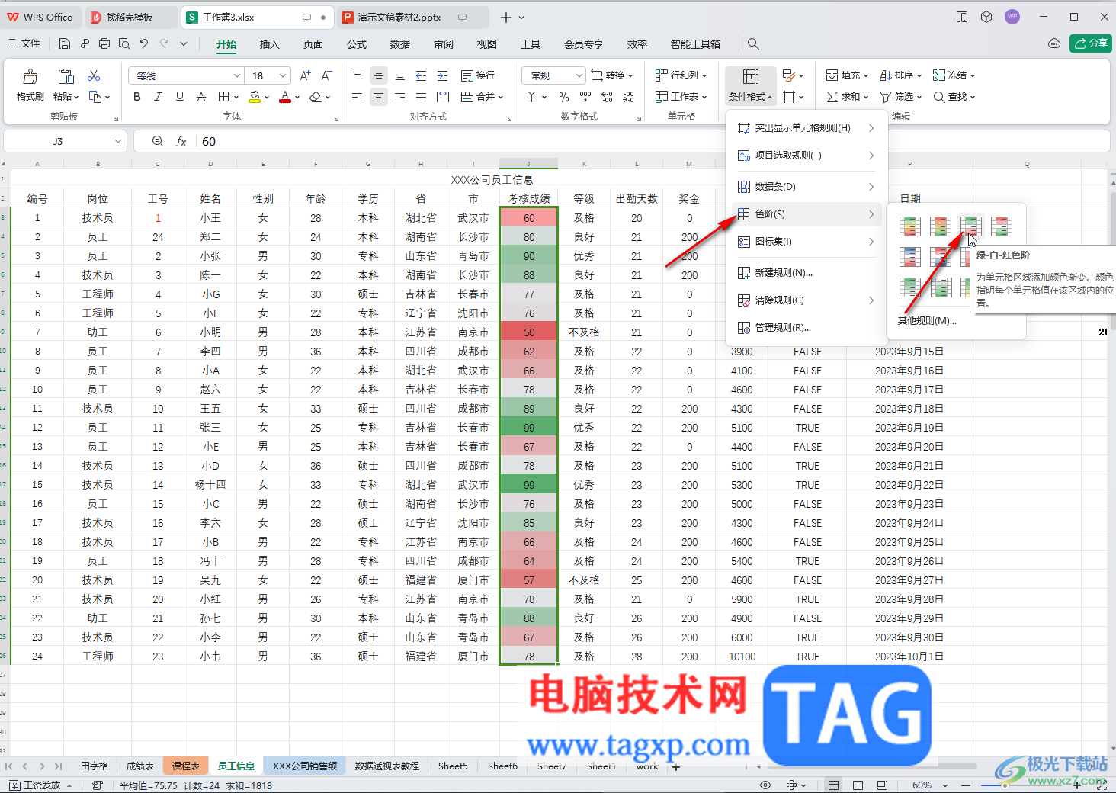Click fill color yellow swatch
The width and height of the screenshot is (1116, 793).
pos(255,97)
